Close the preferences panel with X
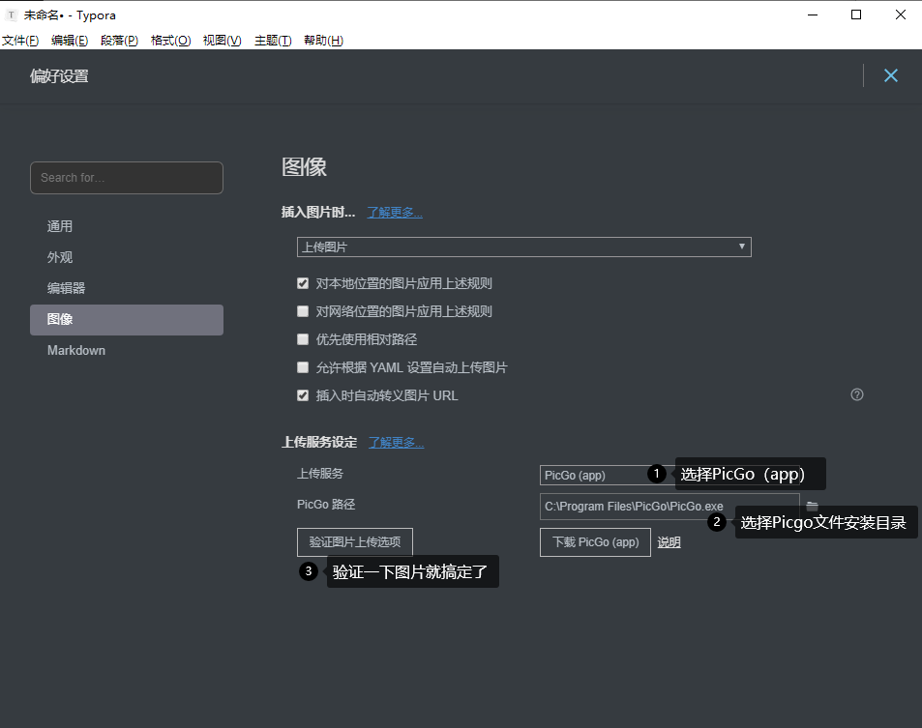The image size is (922, 728). (x=891, y=75)
